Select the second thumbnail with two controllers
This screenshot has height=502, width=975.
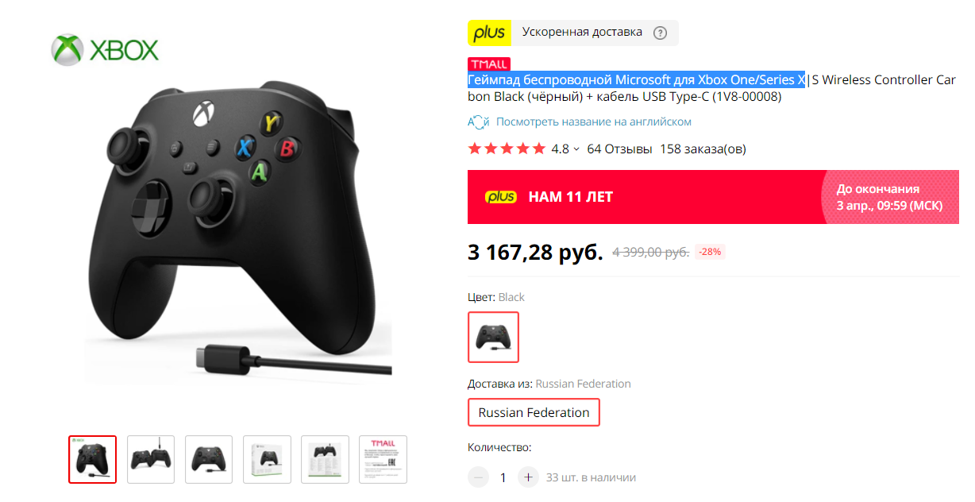point(151,459)
